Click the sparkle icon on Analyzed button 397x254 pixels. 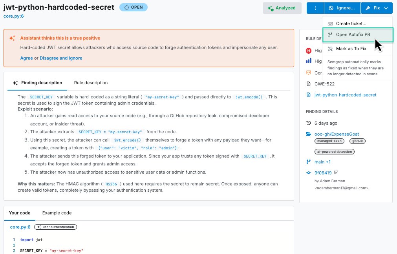tap(271, 8)
